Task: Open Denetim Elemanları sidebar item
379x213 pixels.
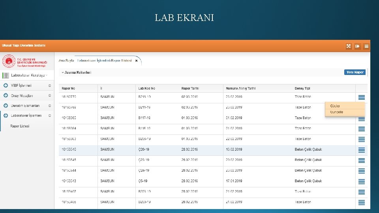Action: pos(25,106)
